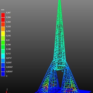This screenshot has width=93, height=93.
Task: Pick the orange-red swatch above 0,328
Action: click(x=3, y=25)
